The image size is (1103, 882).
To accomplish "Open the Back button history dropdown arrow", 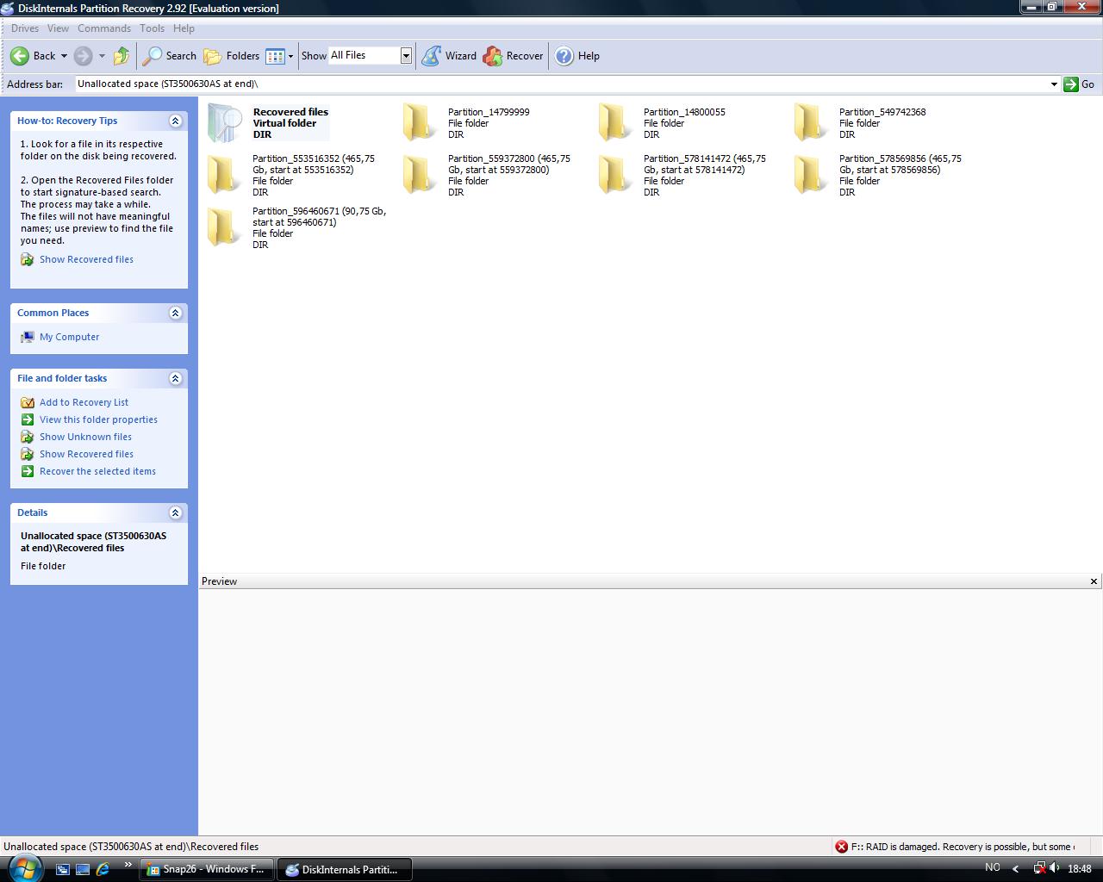I will pos(64,56).
